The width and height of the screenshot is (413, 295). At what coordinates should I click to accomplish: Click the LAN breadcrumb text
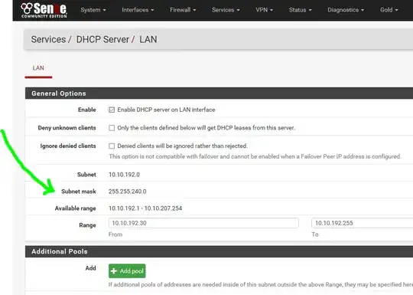coord(148,40)
